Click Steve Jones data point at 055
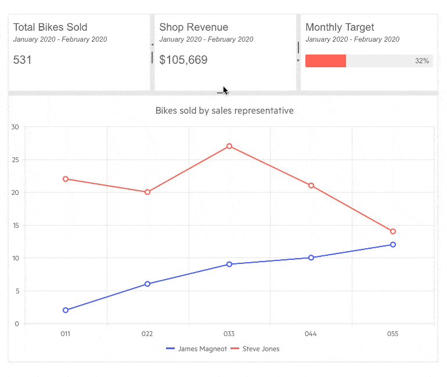The height and width of the screenshot is (377, 447). 393,231
